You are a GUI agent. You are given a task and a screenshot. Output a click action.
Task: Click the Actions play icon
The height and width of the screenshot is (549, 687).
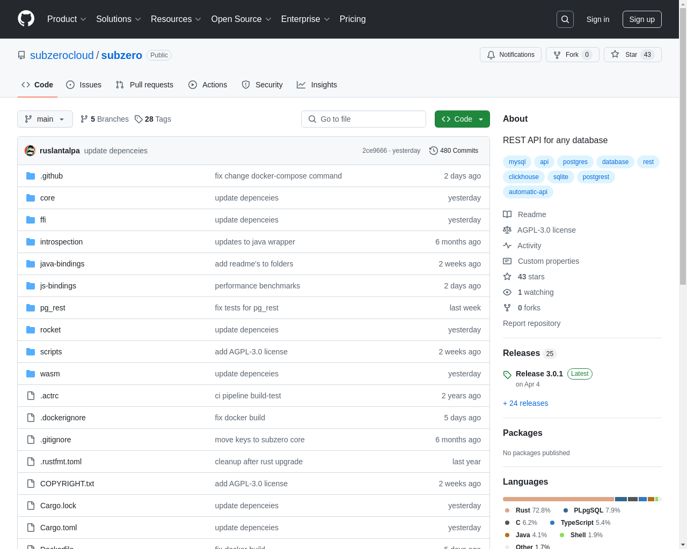[193, 85]
